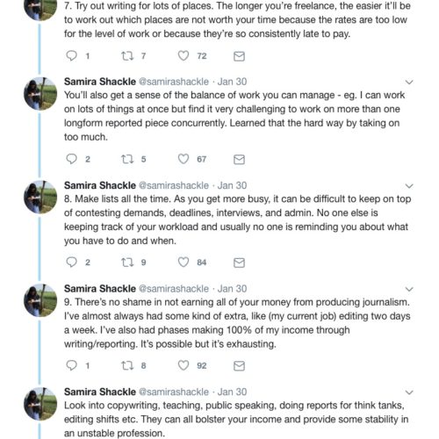
Task: Like the tweet with 72 likes
Action: 184,55
